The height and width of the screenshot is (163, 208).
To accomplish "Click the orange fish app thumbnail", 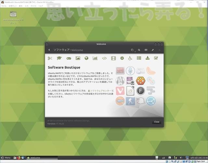I will point(120,101).
